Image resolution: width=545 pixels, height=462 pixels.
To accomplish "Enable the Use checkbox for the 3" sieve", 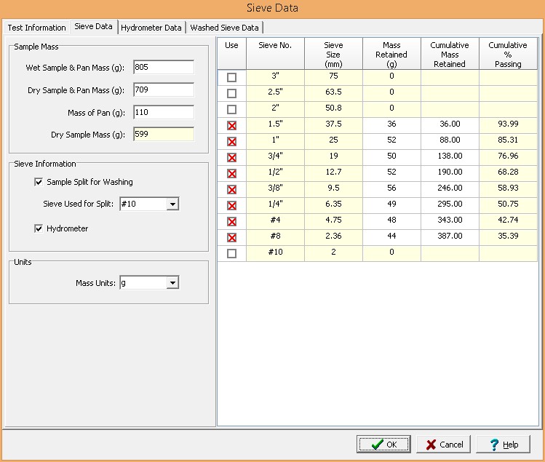I will tap(231, 77).
